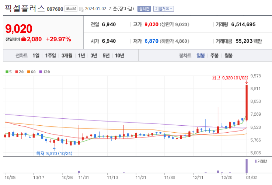Click the 최고 9,020 (01/02) label

(x=230, y=78)
